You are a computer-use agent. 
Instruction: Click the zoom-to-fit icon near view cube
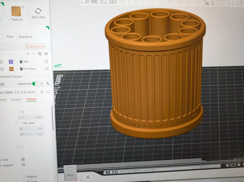[88, 177]
